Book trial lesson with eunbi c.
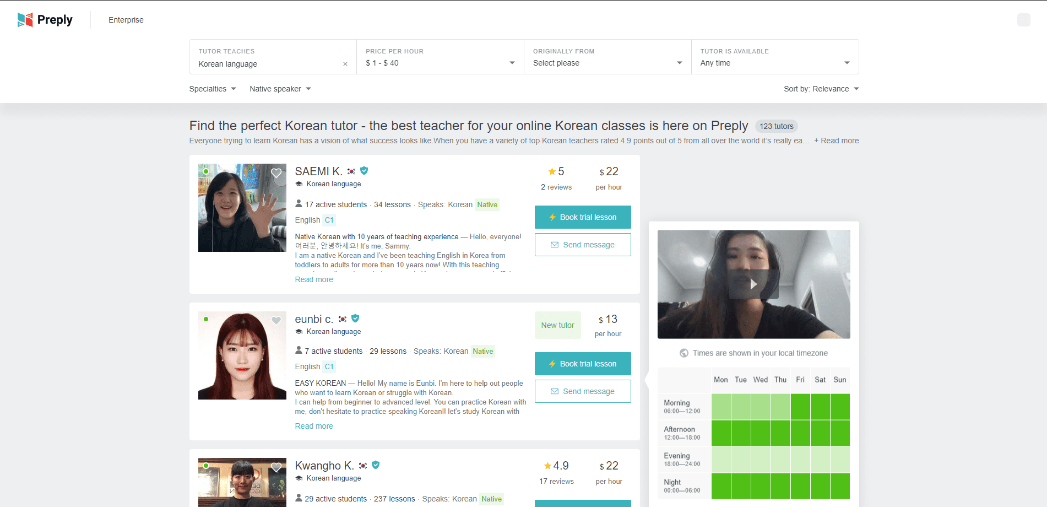 point(583,364)
